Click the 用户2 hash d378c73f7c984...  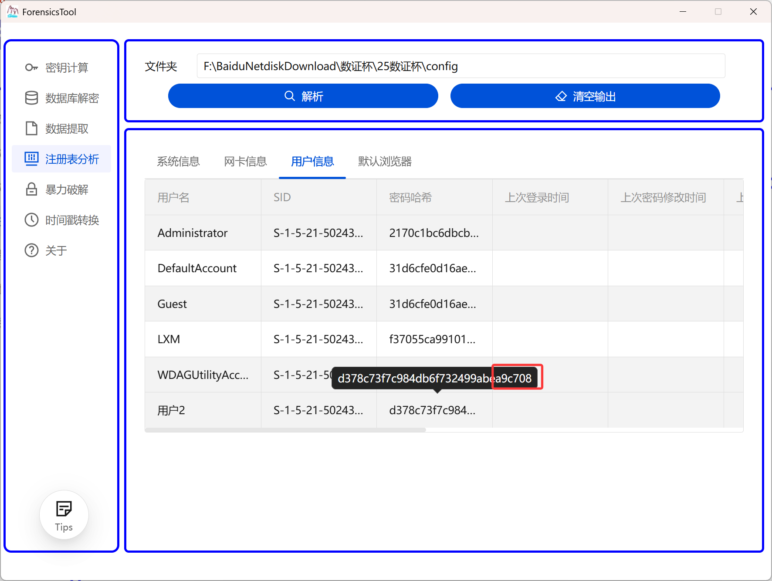(x=435, y=410)
